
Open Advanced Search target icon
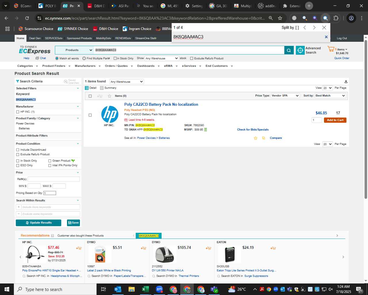point(300,50)
